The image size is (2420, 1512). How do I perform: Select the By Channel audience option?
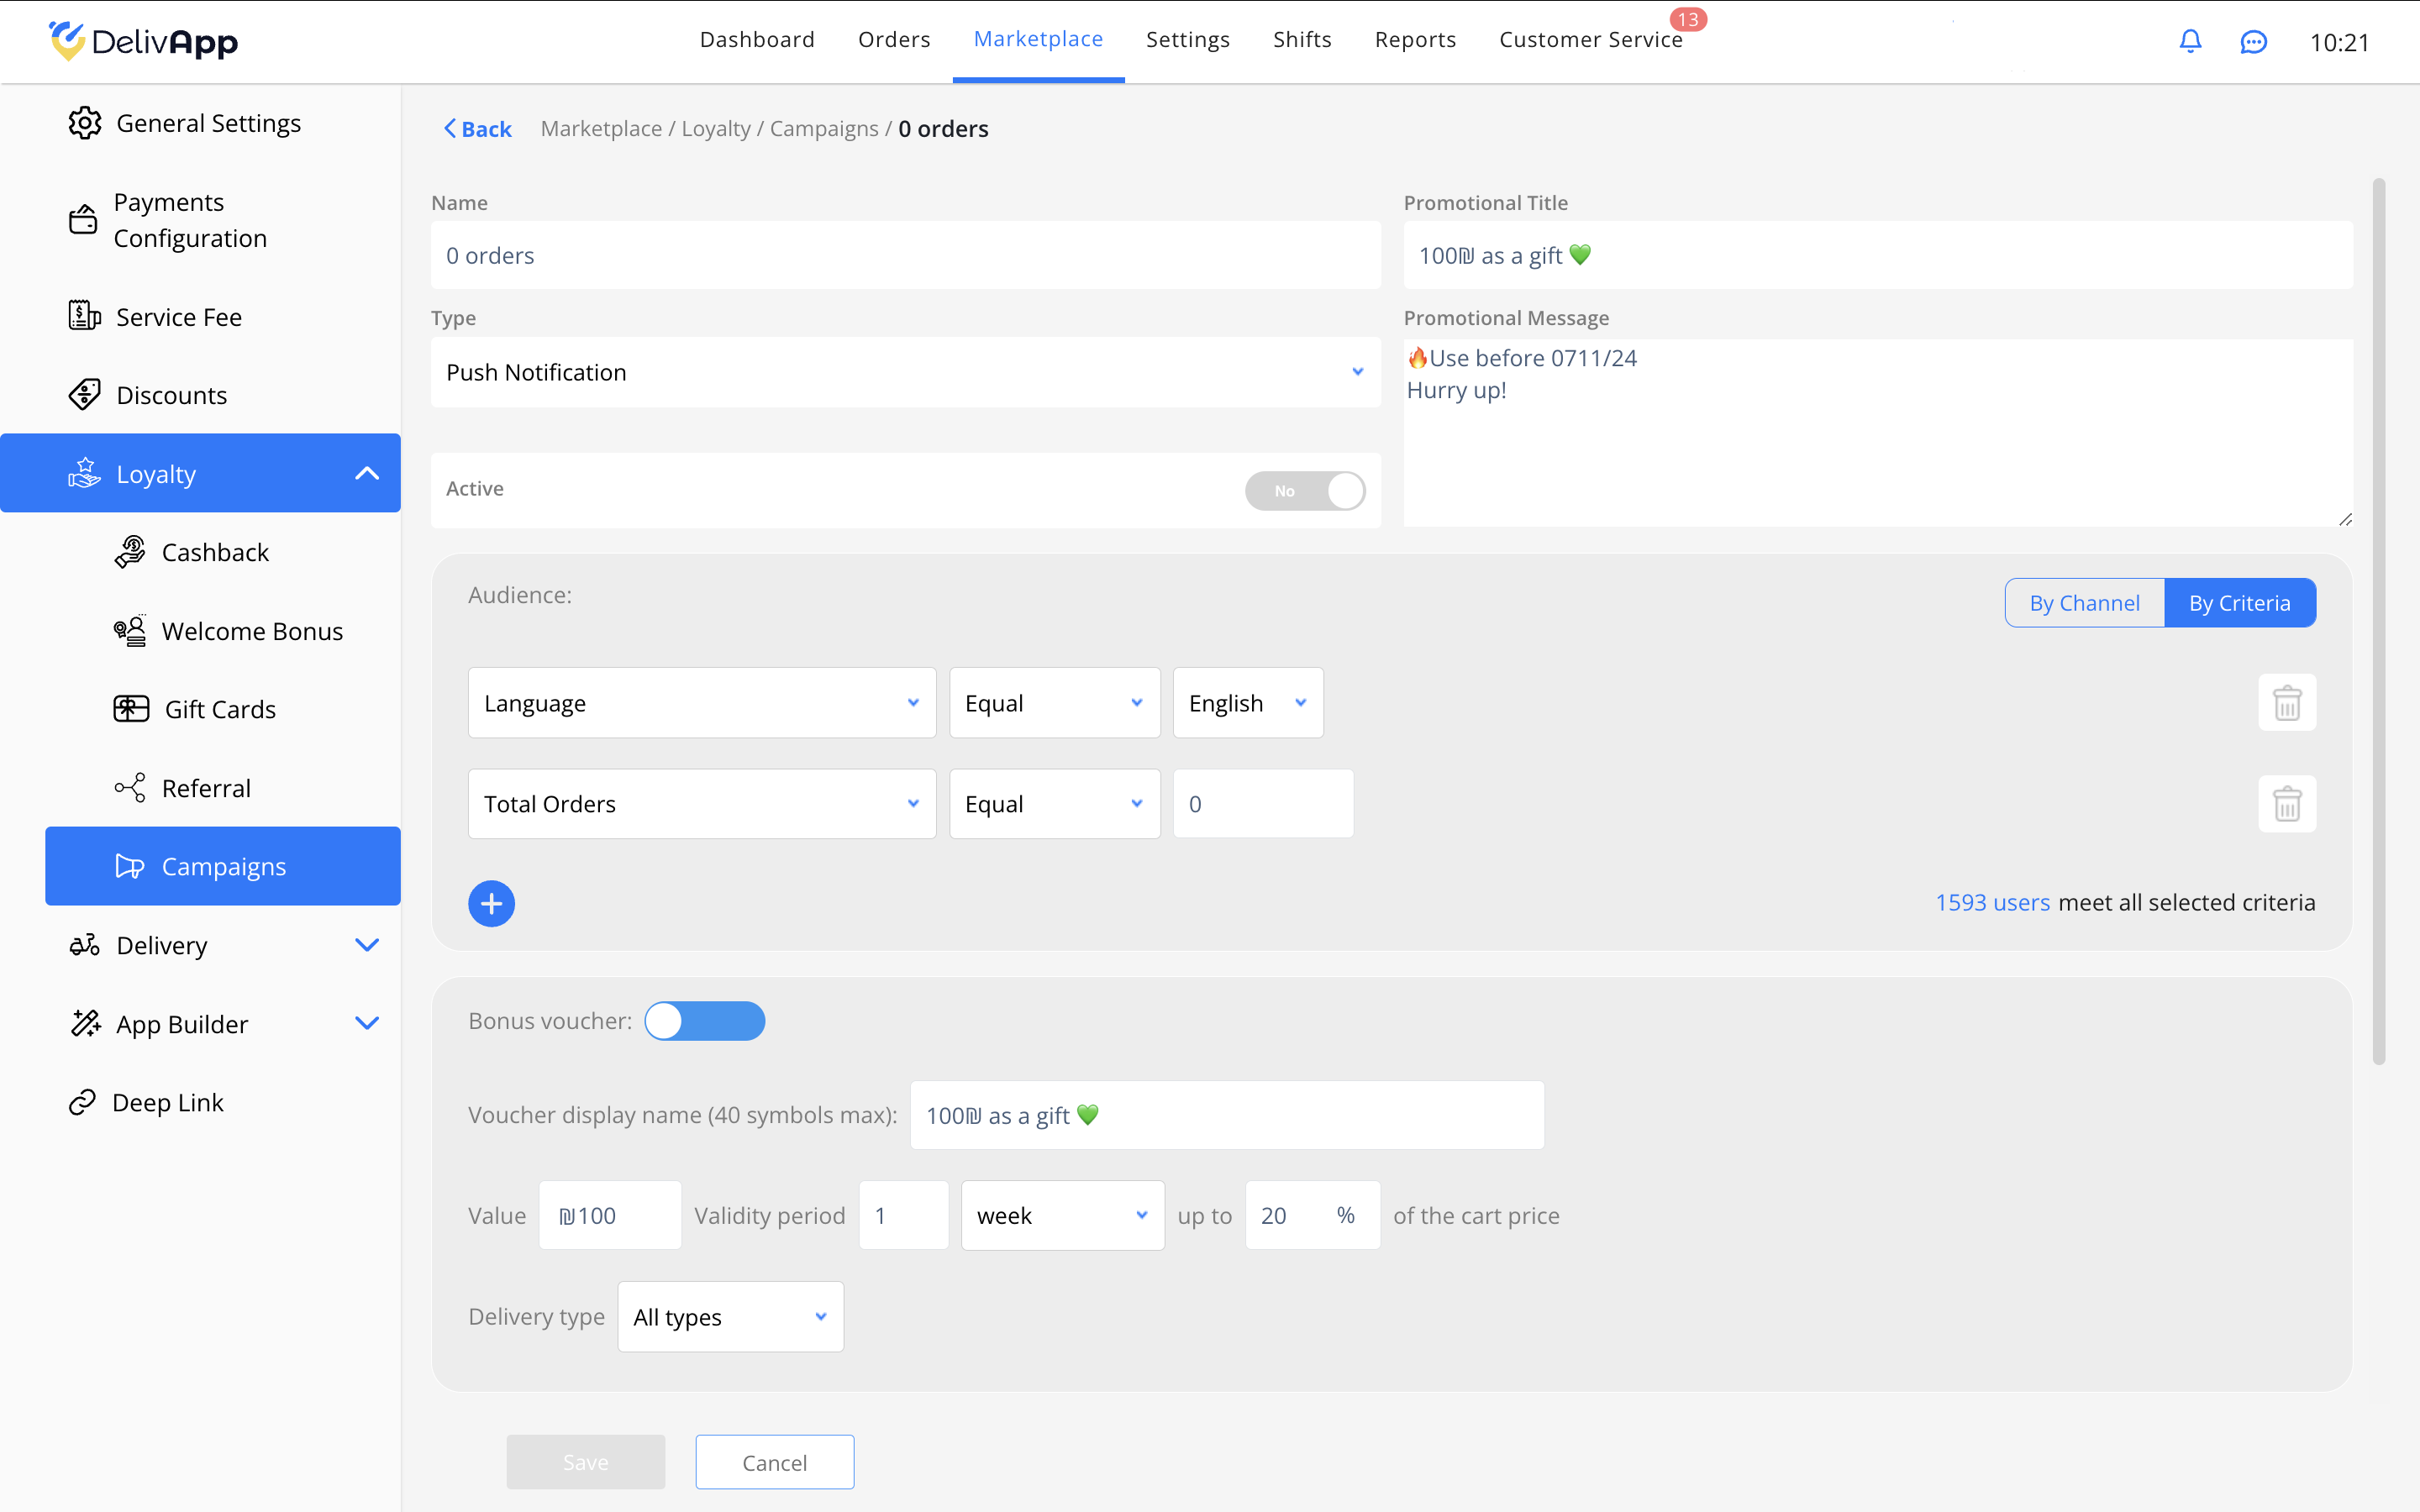(2084, 603)
